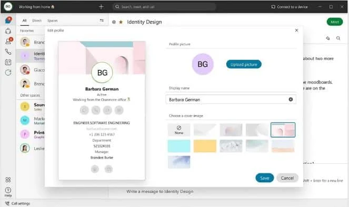Screen dimensions: 349x207
Task: Click the BG profile avatar at top left
Action: click(8, 6)
